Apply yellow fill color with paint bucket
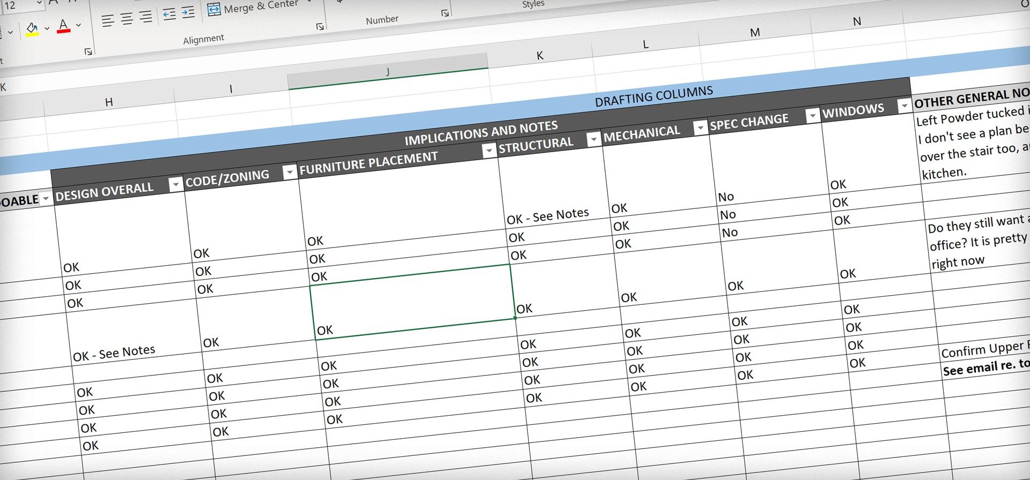The image size is (1030, 480). pyautogui.click(x=32, y=29)
